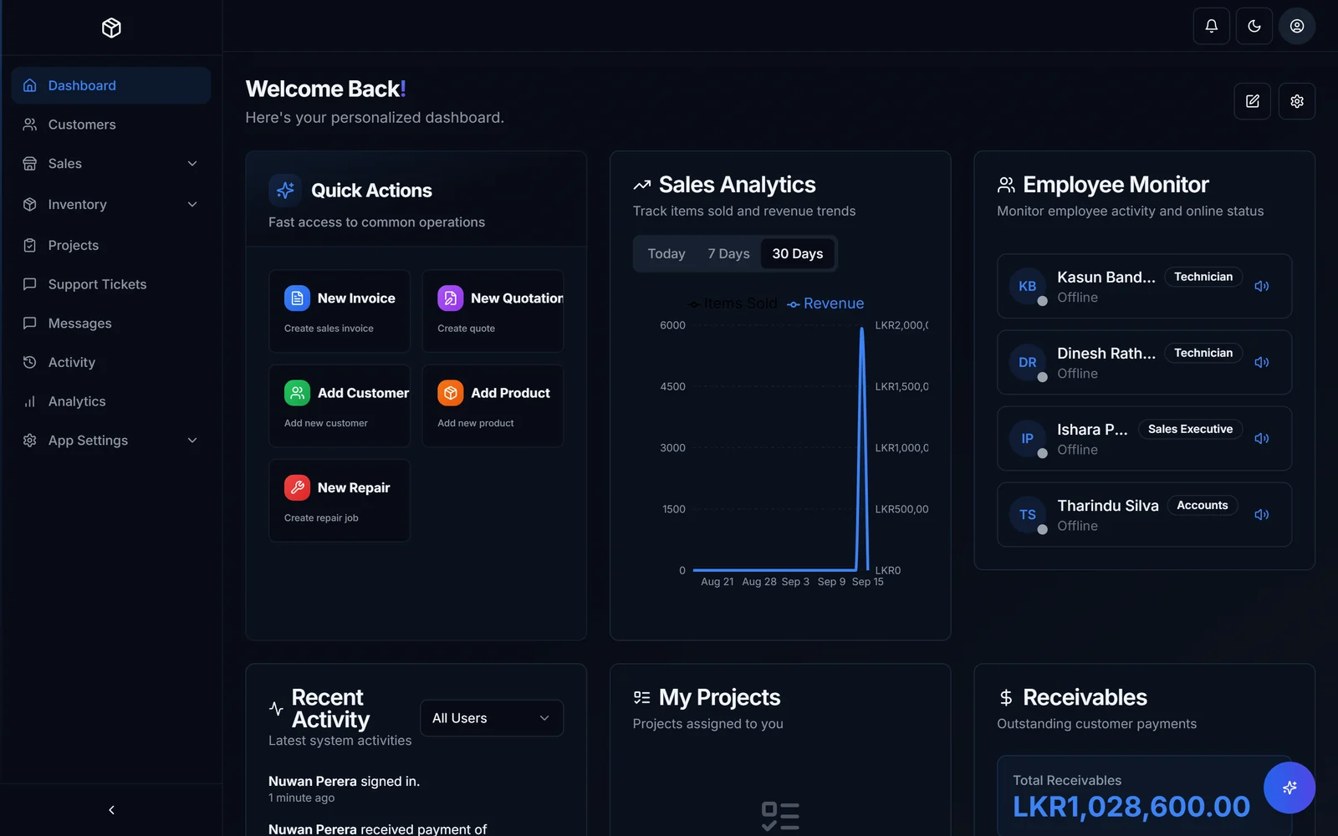This screenshot has width=1338, height=836.
Task: Click the cube logo in the sidebar
Action: (x=111, y=28)
